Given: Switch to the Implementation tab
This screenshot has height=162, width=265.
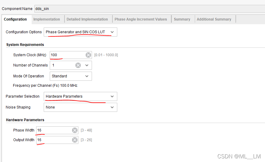Looking at the screenshot, I should (x=47, y=19).
